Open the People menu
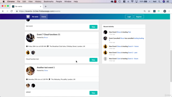This screenshot has width=172, height=97. click(x=59, y=1)
